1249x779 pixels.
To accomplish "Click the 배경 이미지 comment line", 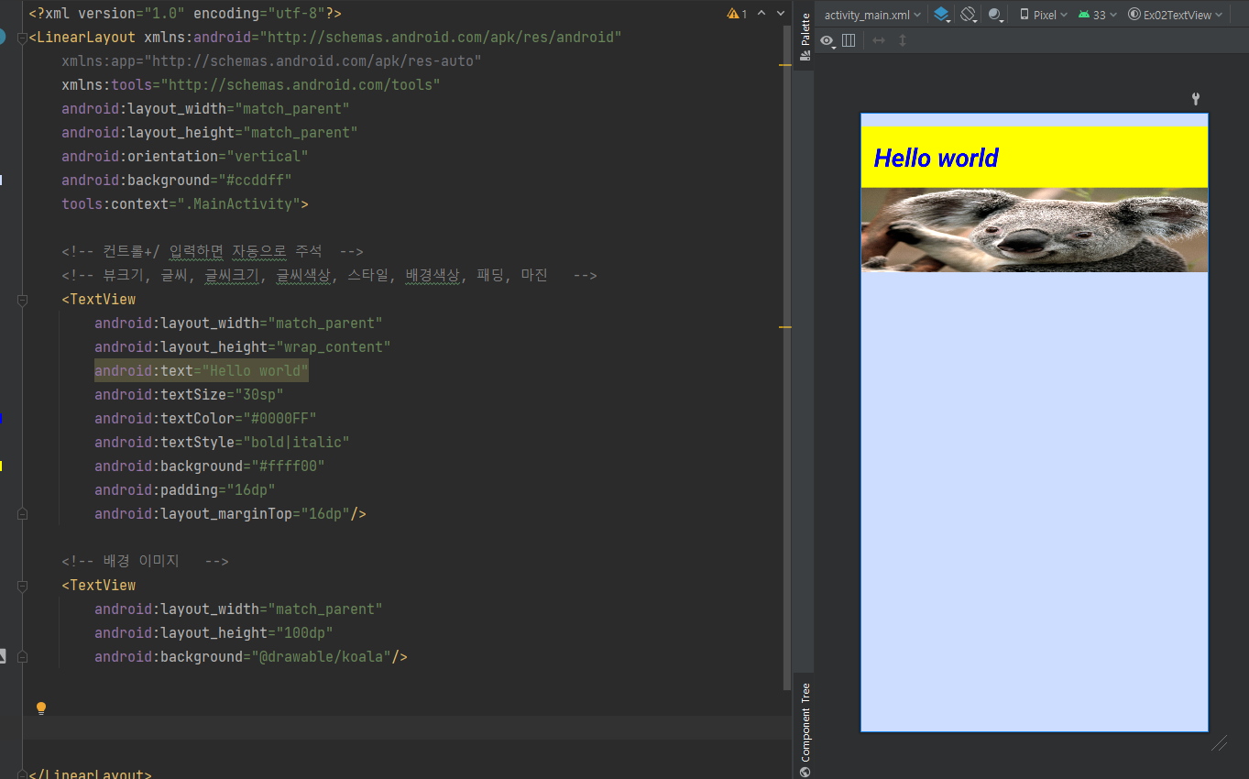I will click(145, 562).
